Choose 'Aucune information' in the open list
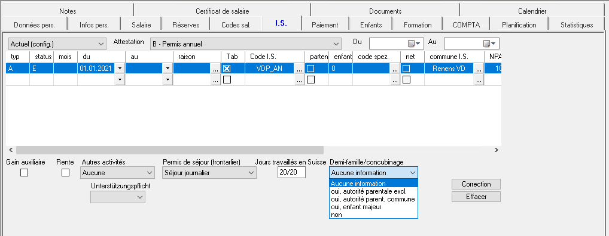The image size is (609, 236). click(373, 184)
